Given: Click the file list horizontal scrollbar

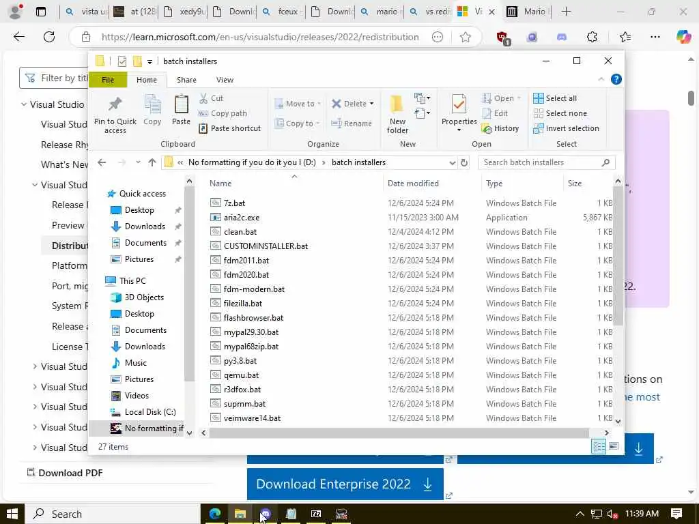Looking at the screenshot, I should [399, 433].
